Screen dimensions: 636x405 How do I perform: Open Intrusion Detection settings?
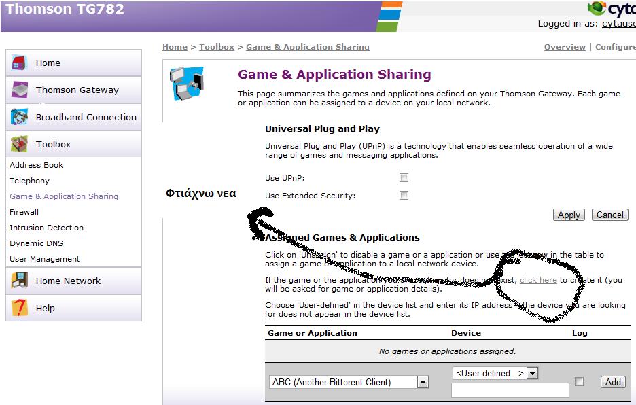pos(47,228)
